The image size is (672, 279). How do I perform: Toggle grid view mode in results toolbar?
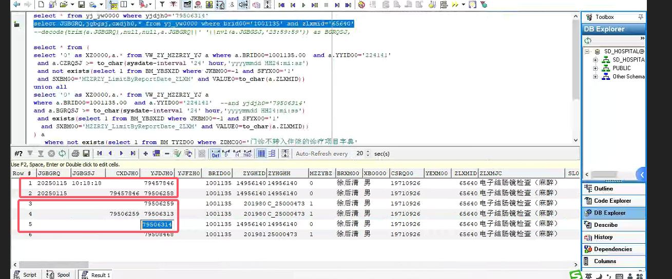pos(261,153)
